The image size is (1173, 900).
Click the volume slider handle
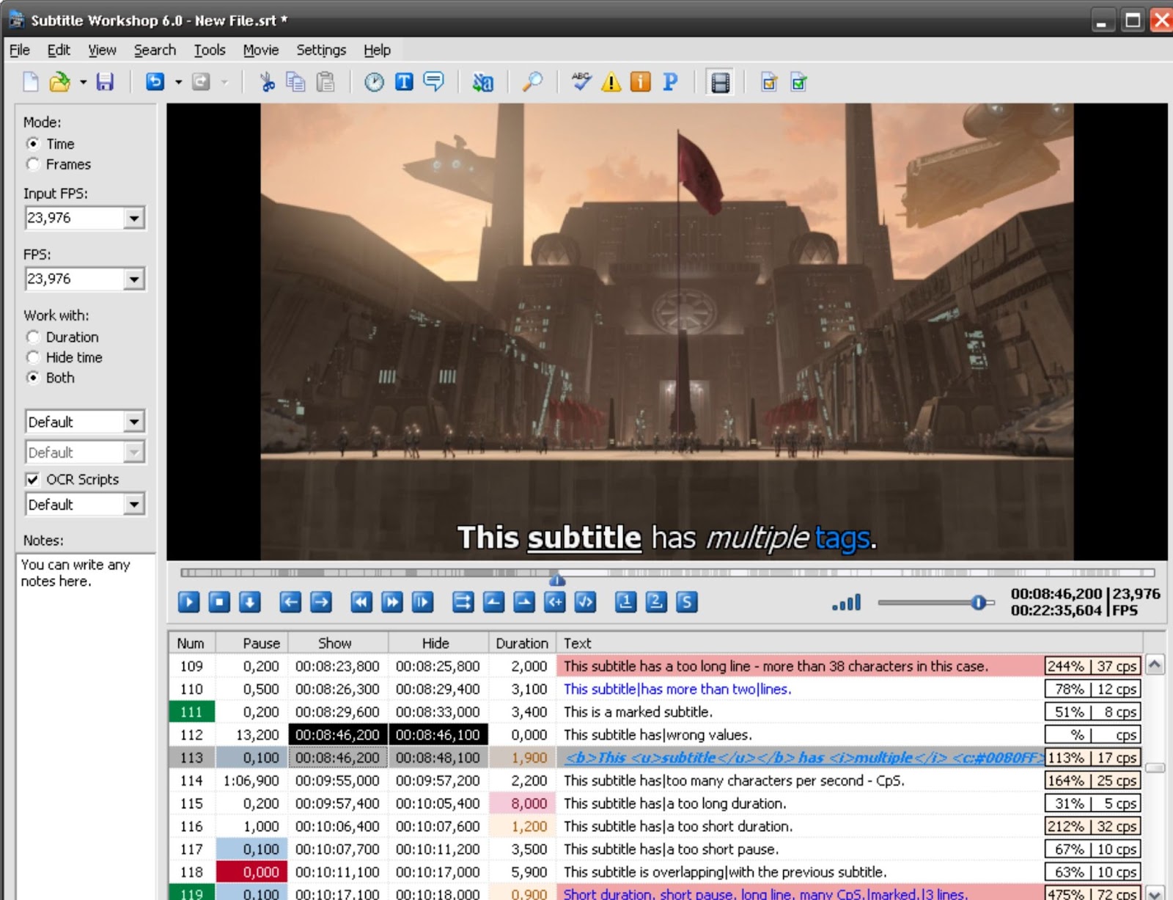pyautogui.click(x=978, y=603)
